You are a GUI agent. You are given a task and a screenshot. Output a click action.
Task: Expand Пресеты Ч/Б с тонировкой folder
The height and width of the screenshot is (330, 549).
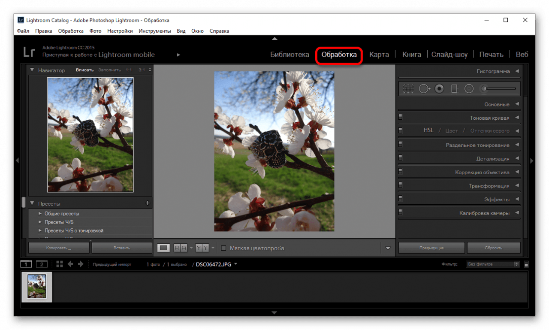tap(40, 230)
